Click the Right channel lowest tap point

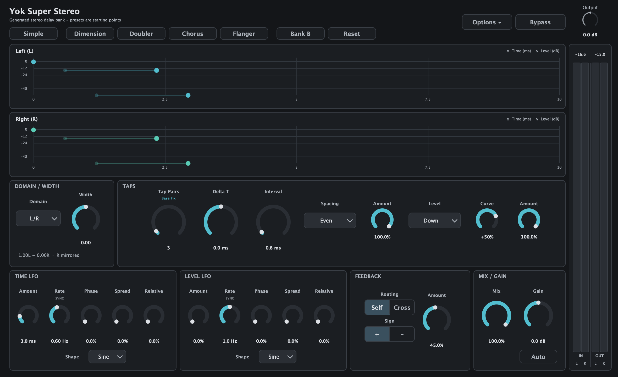click(188, 163)
